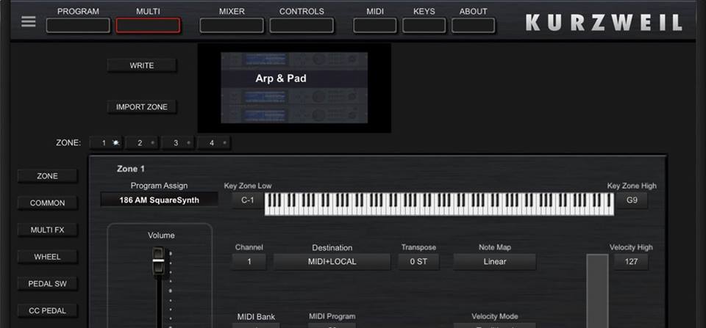Open Program Assign 186 AM SquareSynth selector
Viewport: 706px width, 328px height.
tap(159, 200)
